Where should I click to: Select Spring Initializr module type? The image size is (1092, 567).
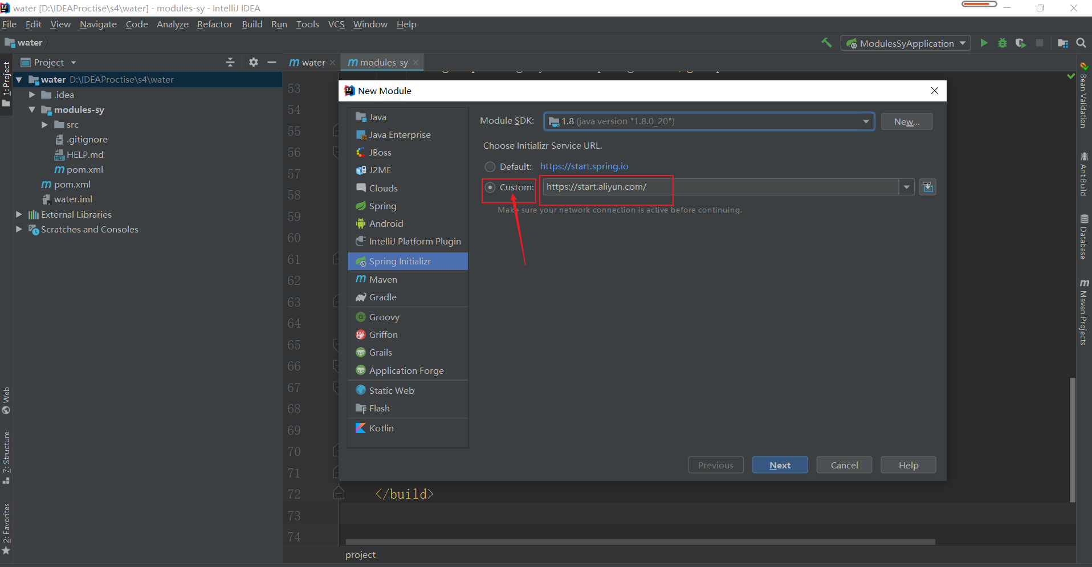point(408,261)
